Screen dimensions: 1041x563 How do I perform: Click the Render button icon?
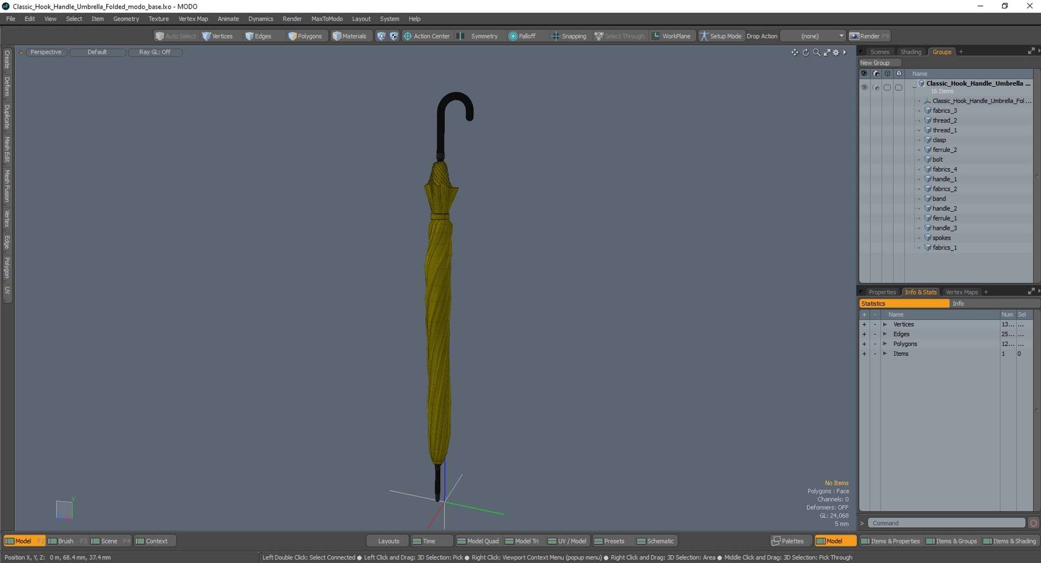pyautogui.click(x=854, y=36)
